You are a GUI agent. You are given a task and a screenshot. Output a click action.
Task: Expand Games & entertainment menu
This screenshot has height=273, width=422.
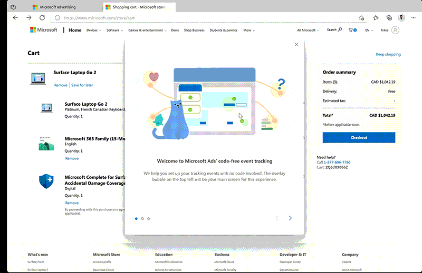(148, 31)
